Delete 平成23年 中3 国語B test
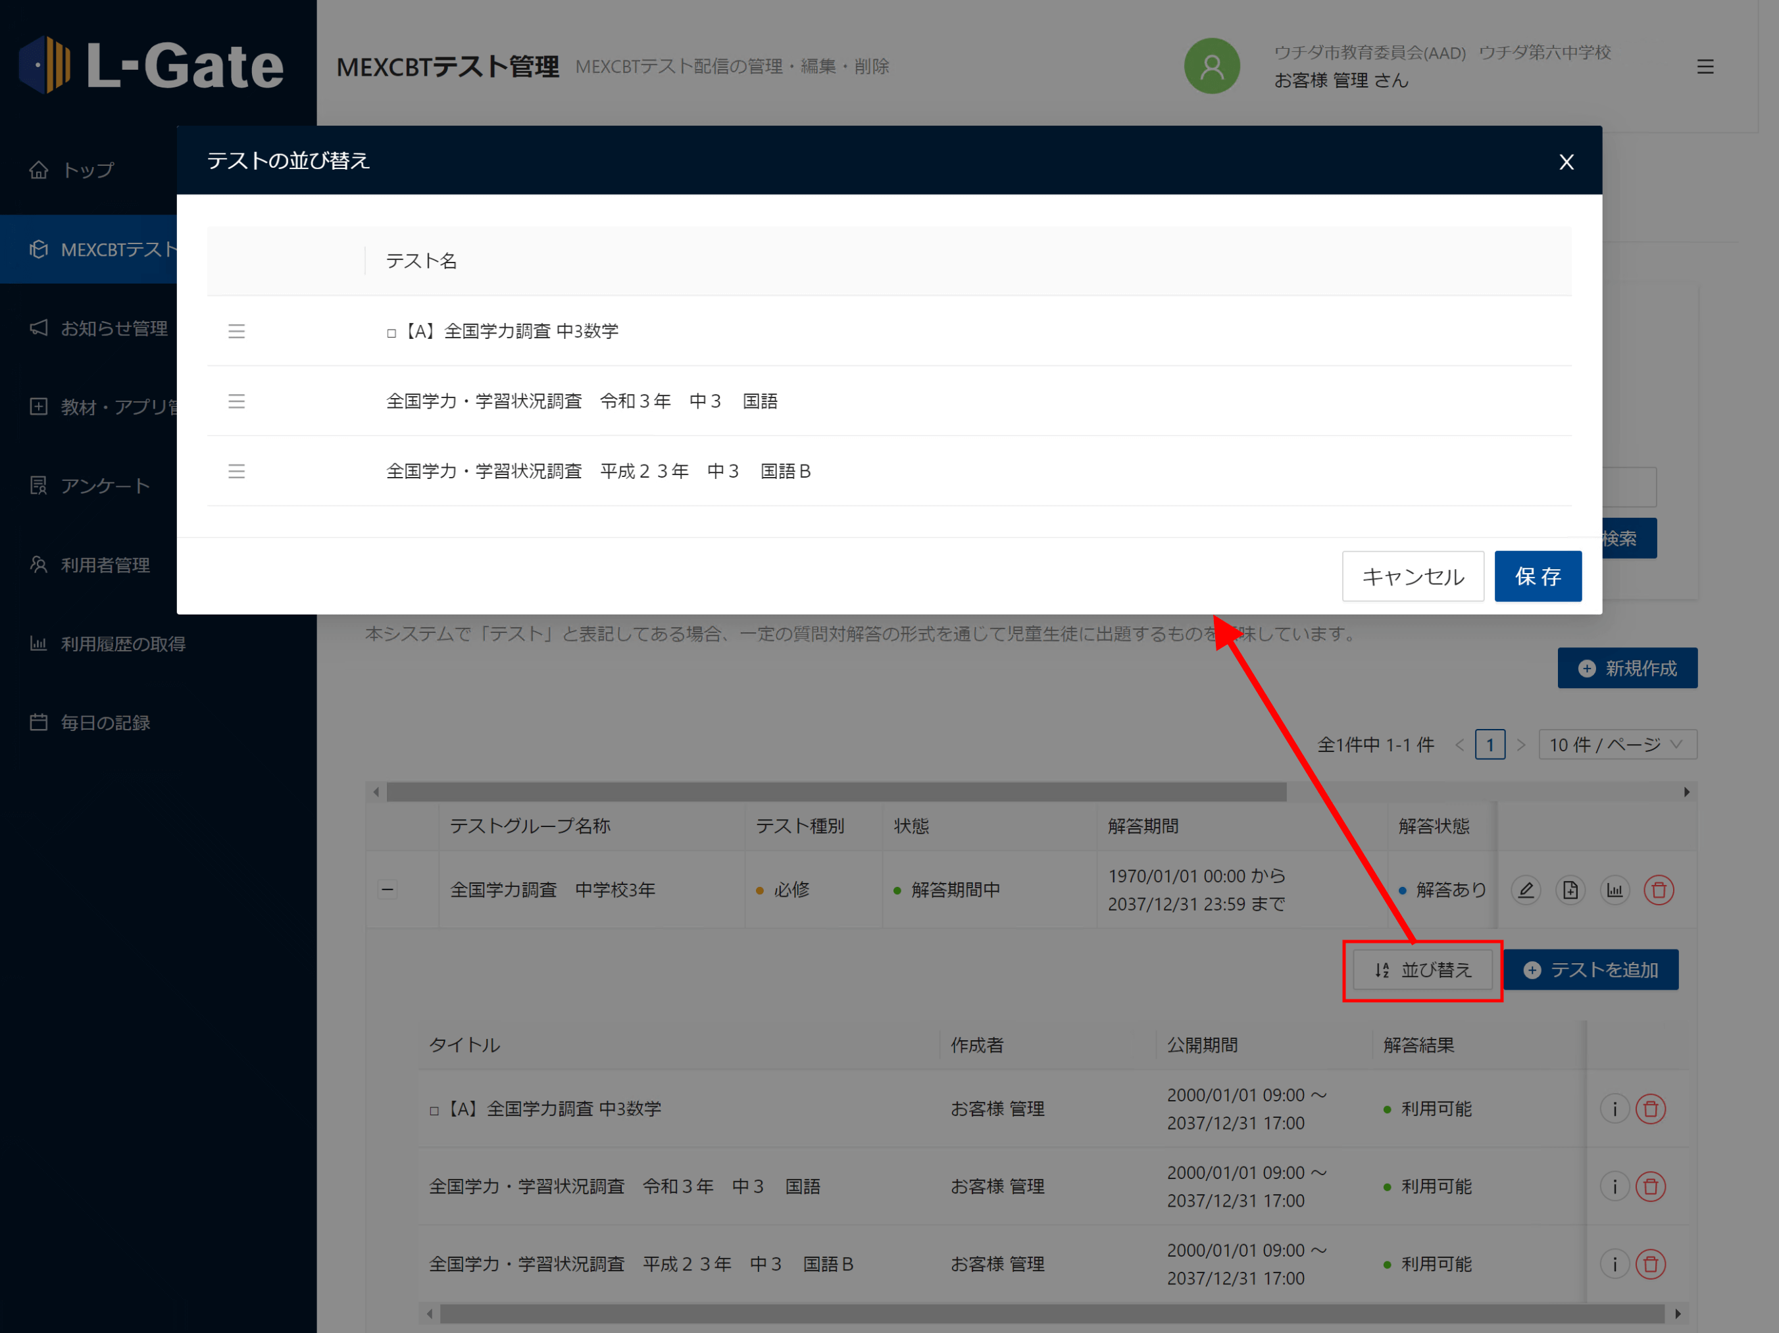 point(1650,1264)
